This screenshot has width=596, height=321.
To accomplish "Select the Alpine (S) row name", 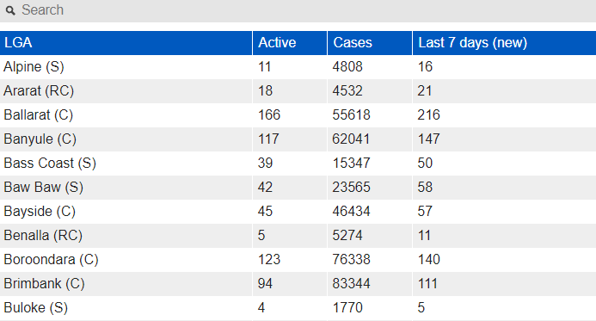I will (34, 67).
